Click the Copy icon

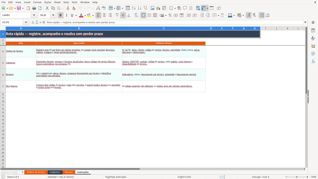click(53, 8)
